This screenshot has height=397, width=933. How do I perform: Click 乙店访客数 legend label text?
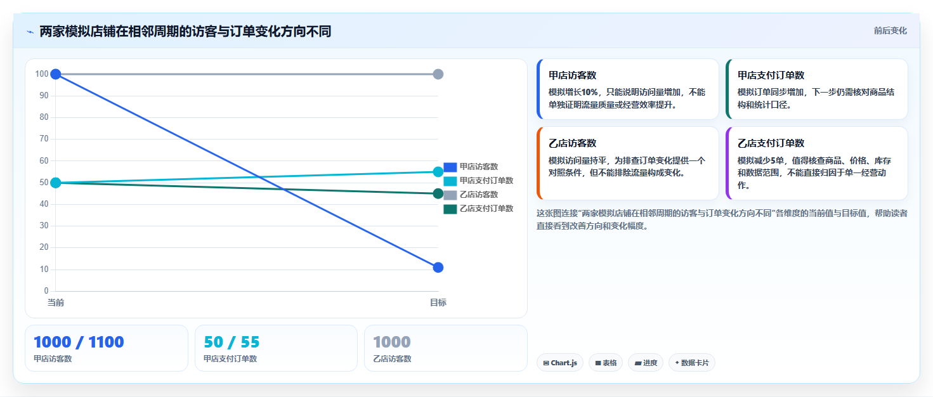(x=479, y=195)
